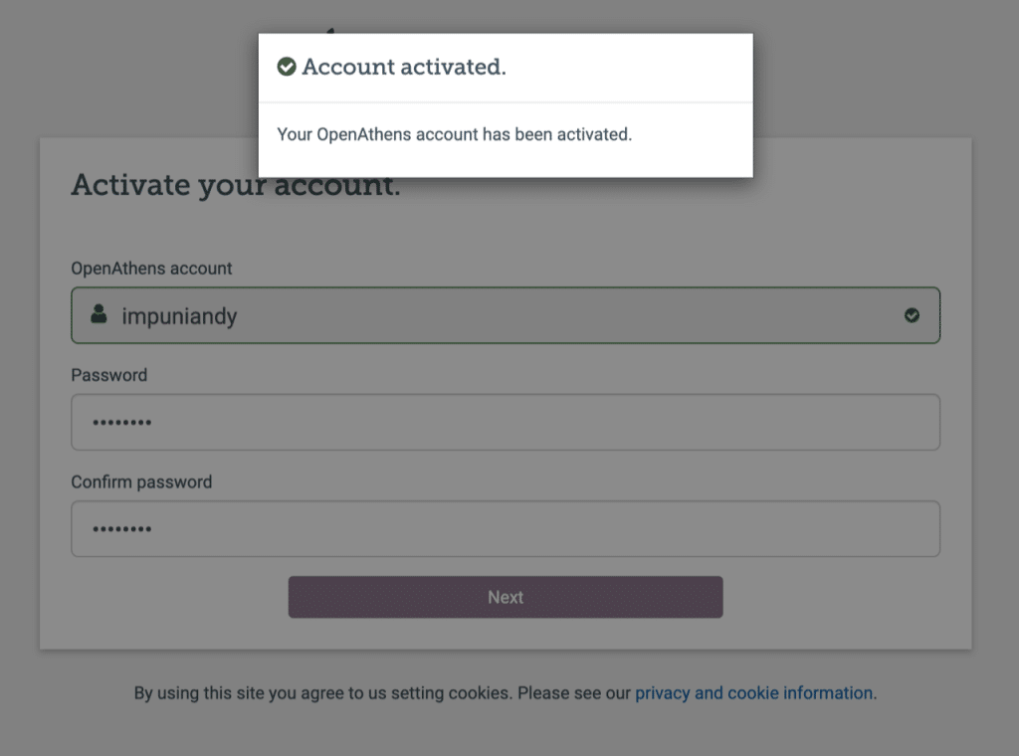Select the Confirm password field

coord(506,528)
